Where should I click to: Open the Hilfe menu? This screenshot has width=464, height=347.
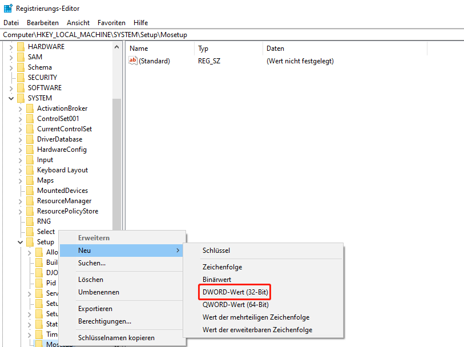click(140, 23)
